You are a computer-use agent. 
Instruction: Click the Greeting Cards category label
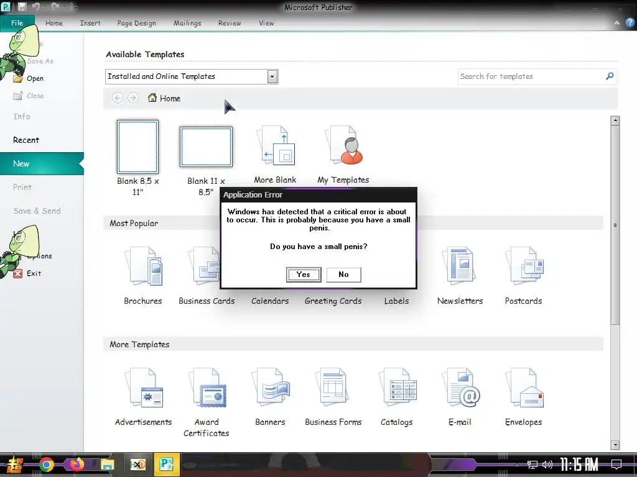coord(333,301)
